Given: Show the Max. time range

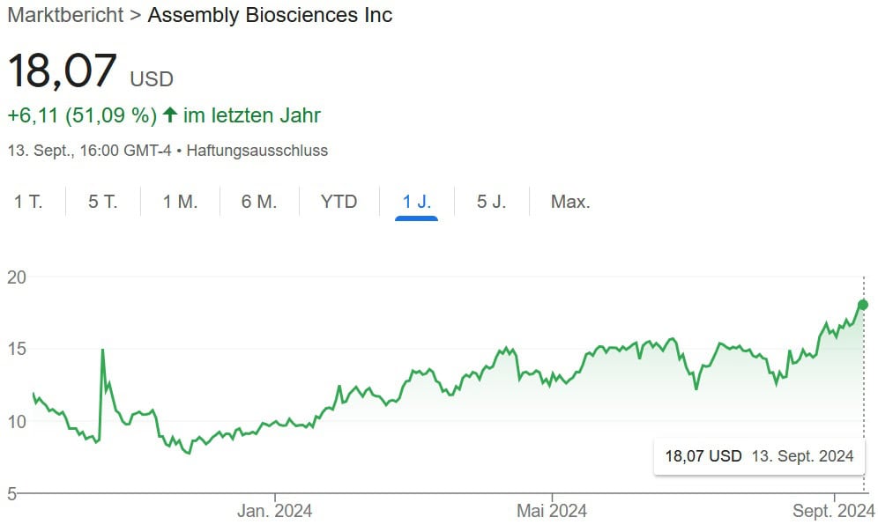Looking at the screenshot, I should (570, 202).
